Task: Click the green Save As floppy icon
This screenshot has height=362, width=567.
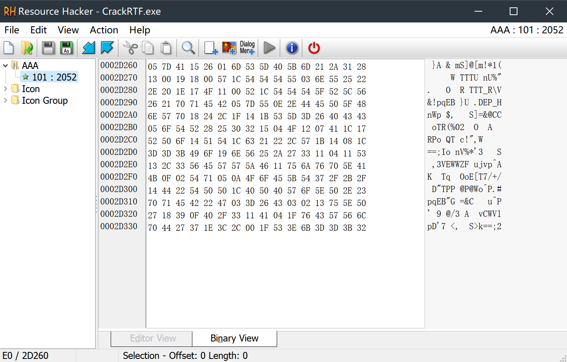Action: tap(67, 48)
